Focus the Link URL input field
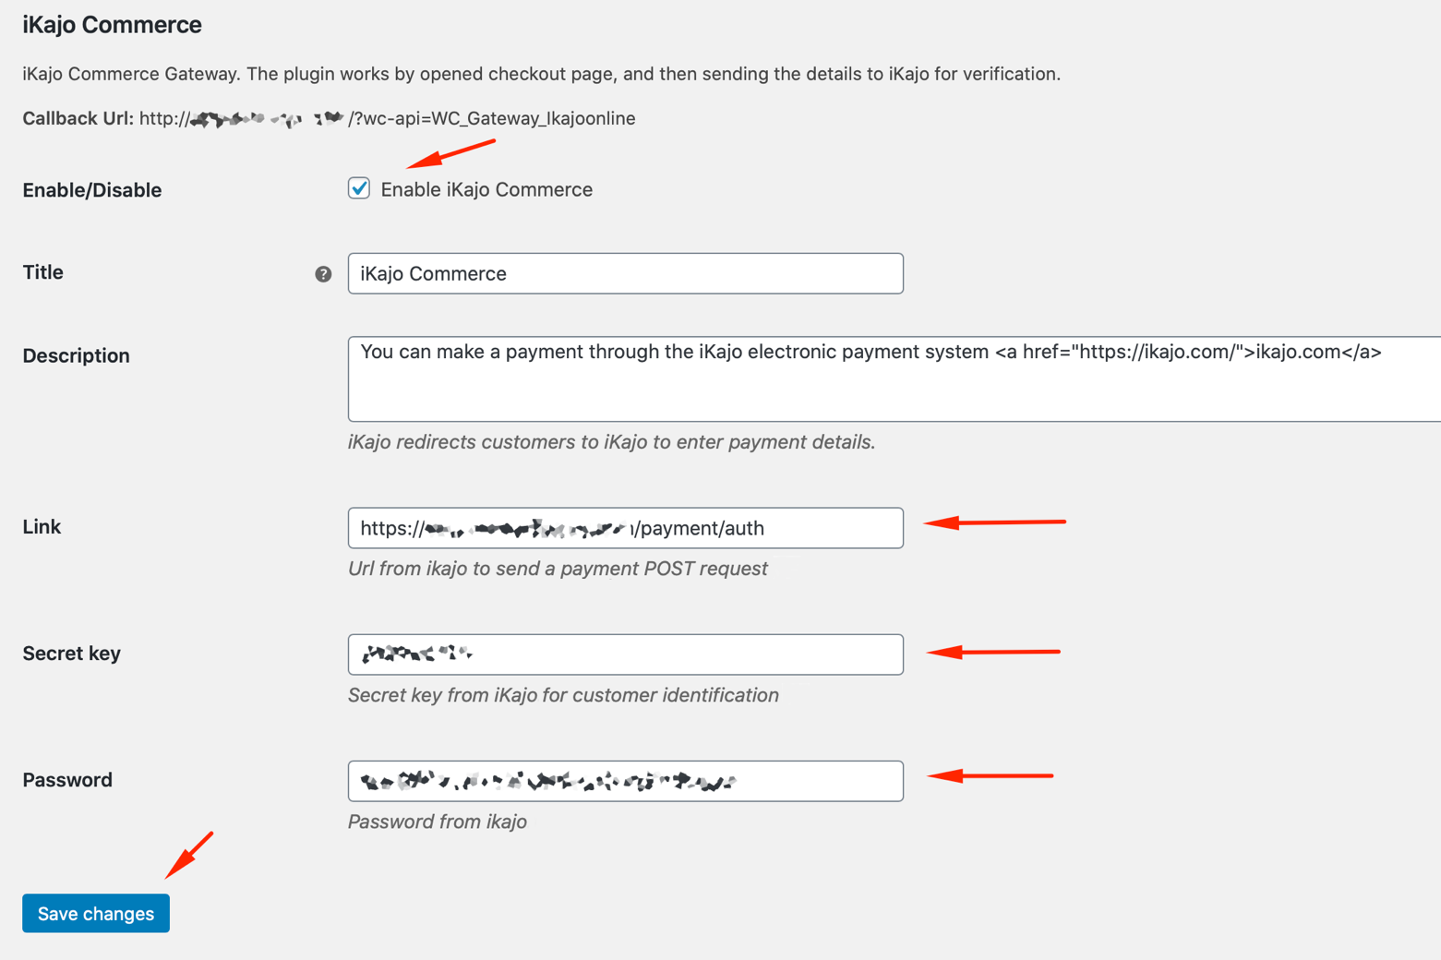This screenshot has width=1441, height=960. click(x=625, y=528)
